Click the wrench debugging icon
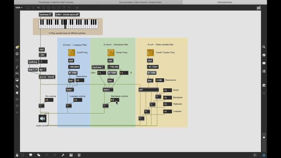This screenshot has width=281, height=158. pyautogui.click(x=63, y=155)
